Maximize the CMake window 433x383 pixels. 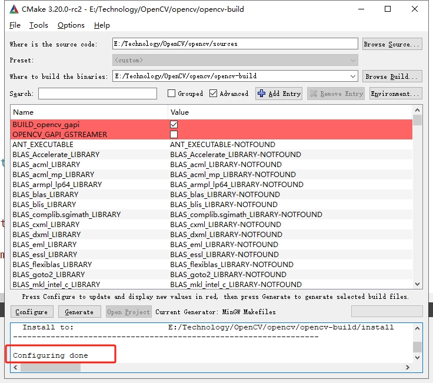coord(388,9)
